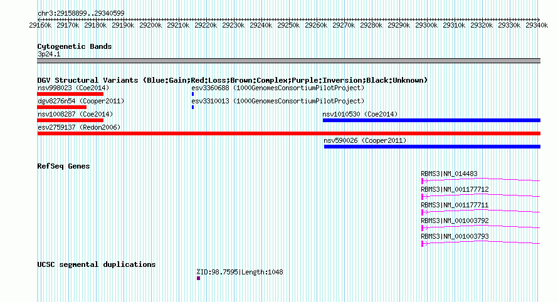Click the 29200k ruler tick label

click(150, 25)
